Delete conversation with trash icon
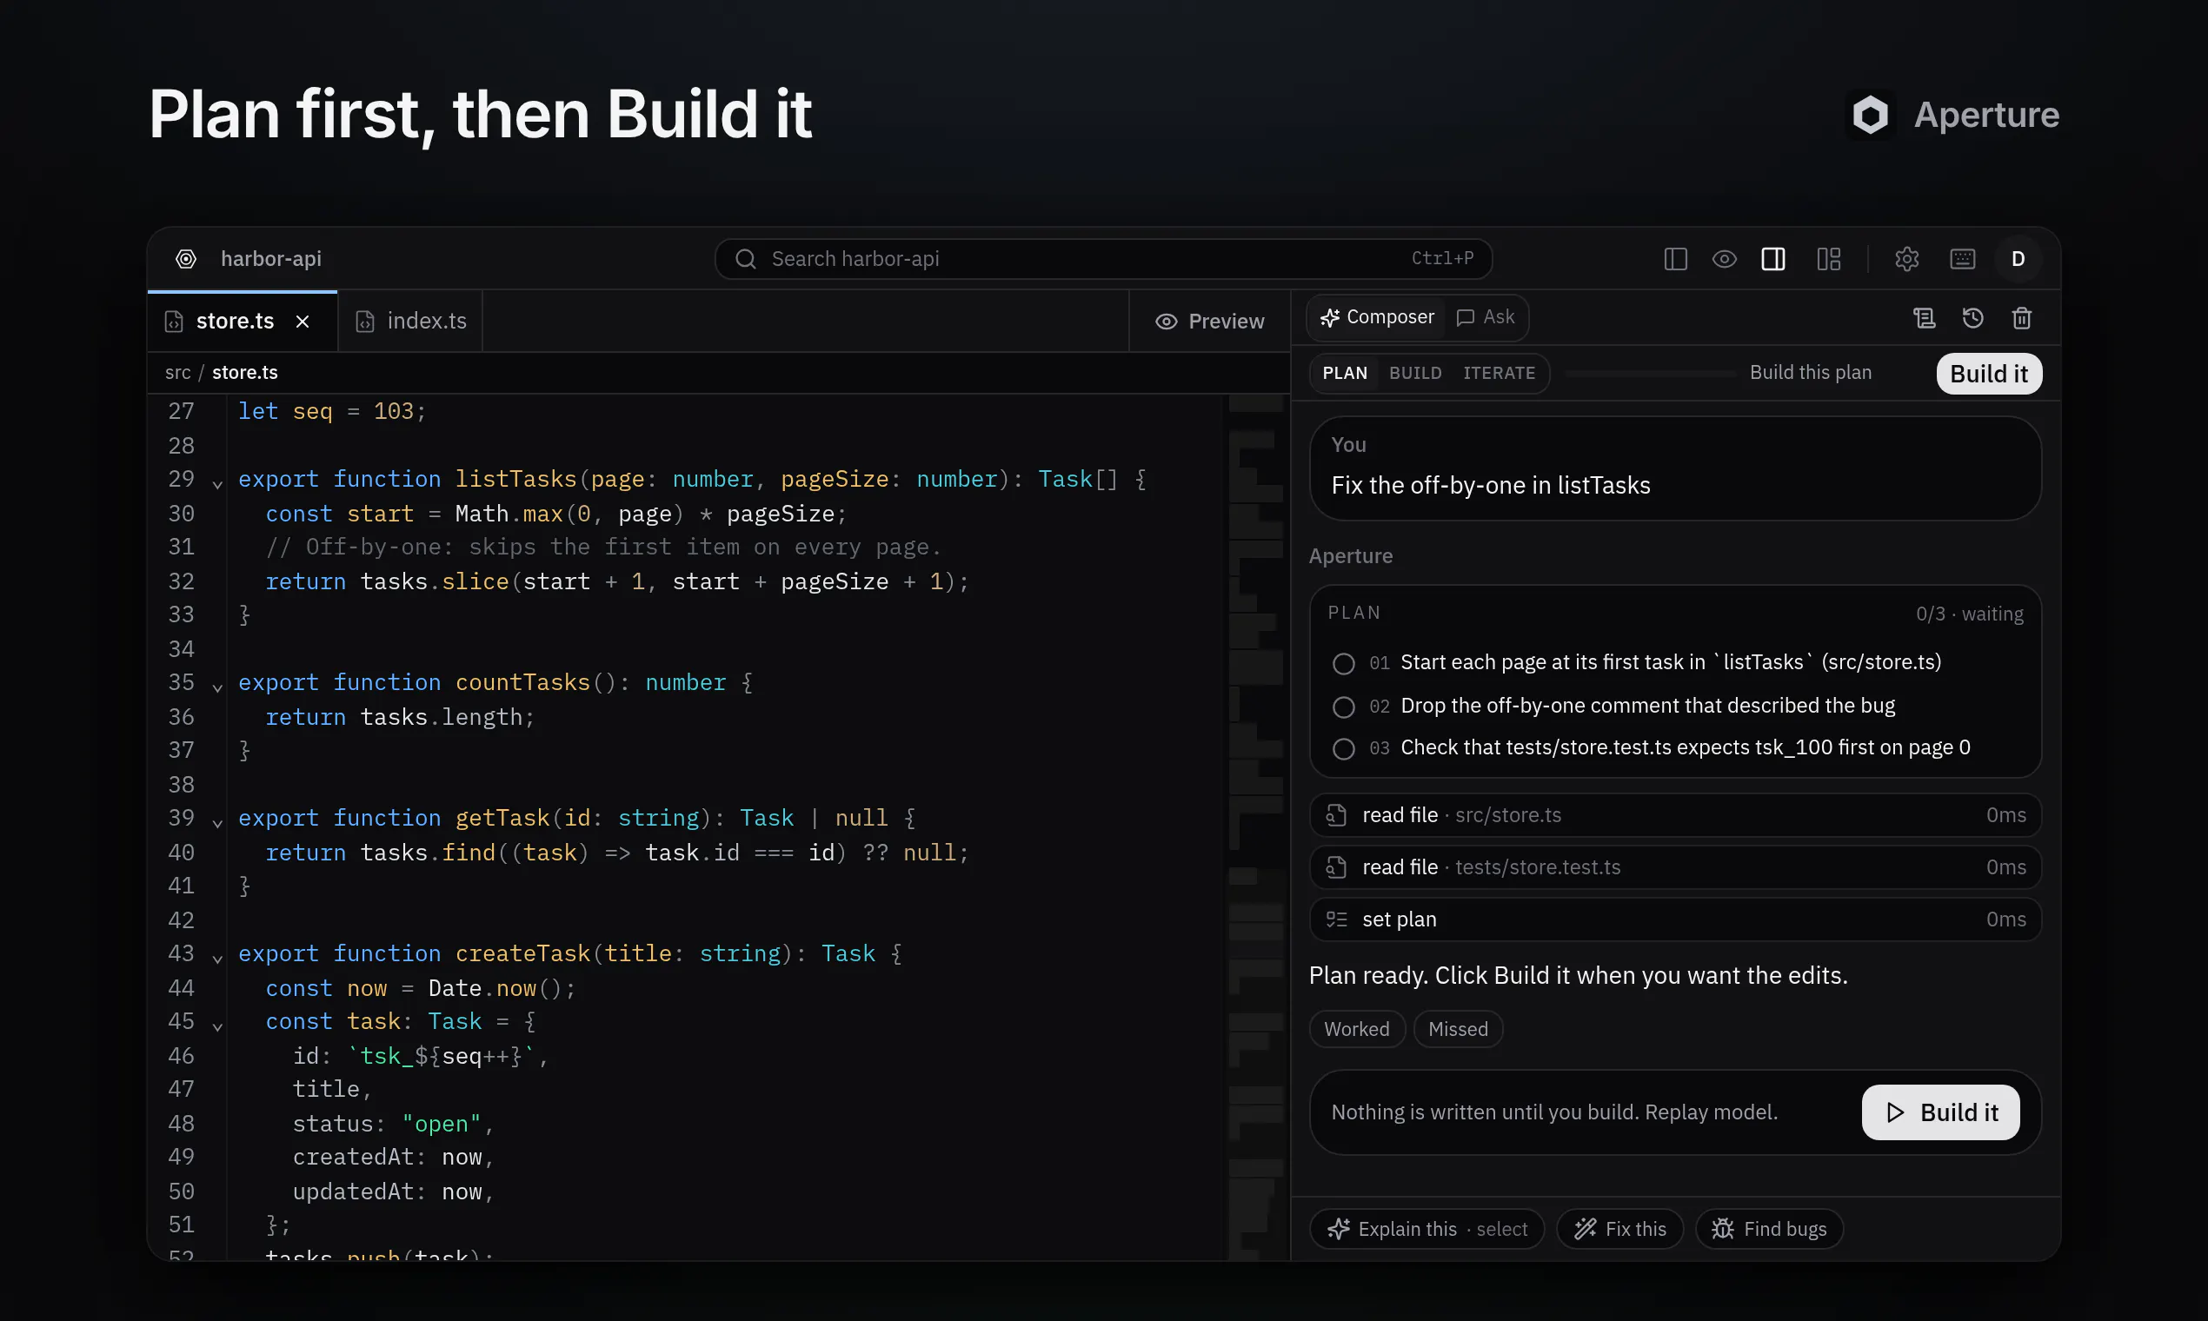This screenshot has width=2208, height=1321. click(x=2022, y=318)
